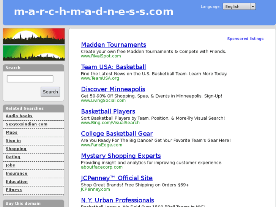
Task: Open the Sexyxxxindian com related search
Action: point(27,124)
